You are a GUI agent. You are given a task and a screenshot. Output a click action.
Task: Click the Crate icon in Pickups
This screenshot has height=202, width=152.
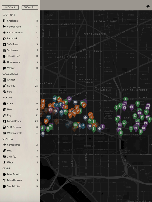tap(4, 103)
